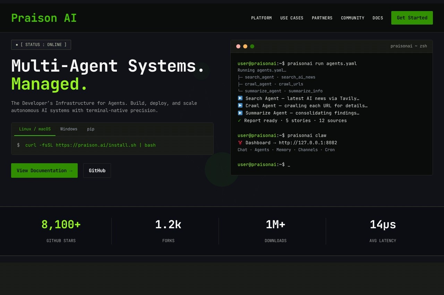The width and height of the screenshot is (444, 295).
Task: Go to Use Cases in navigation
Action: pyautogui.click(x=292, y=18)
